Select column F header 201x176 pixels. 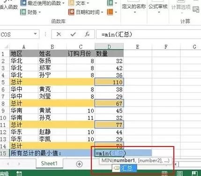166,47
